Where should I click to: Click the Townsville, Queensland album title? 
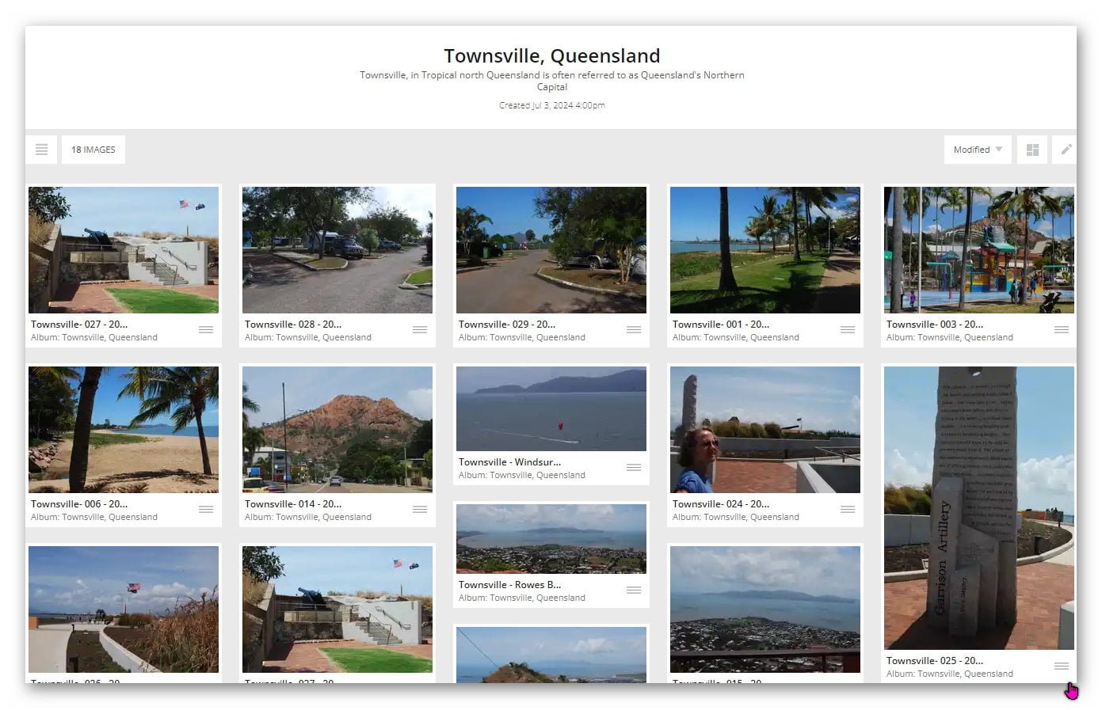pyautogui.click(x=551, y=56)
